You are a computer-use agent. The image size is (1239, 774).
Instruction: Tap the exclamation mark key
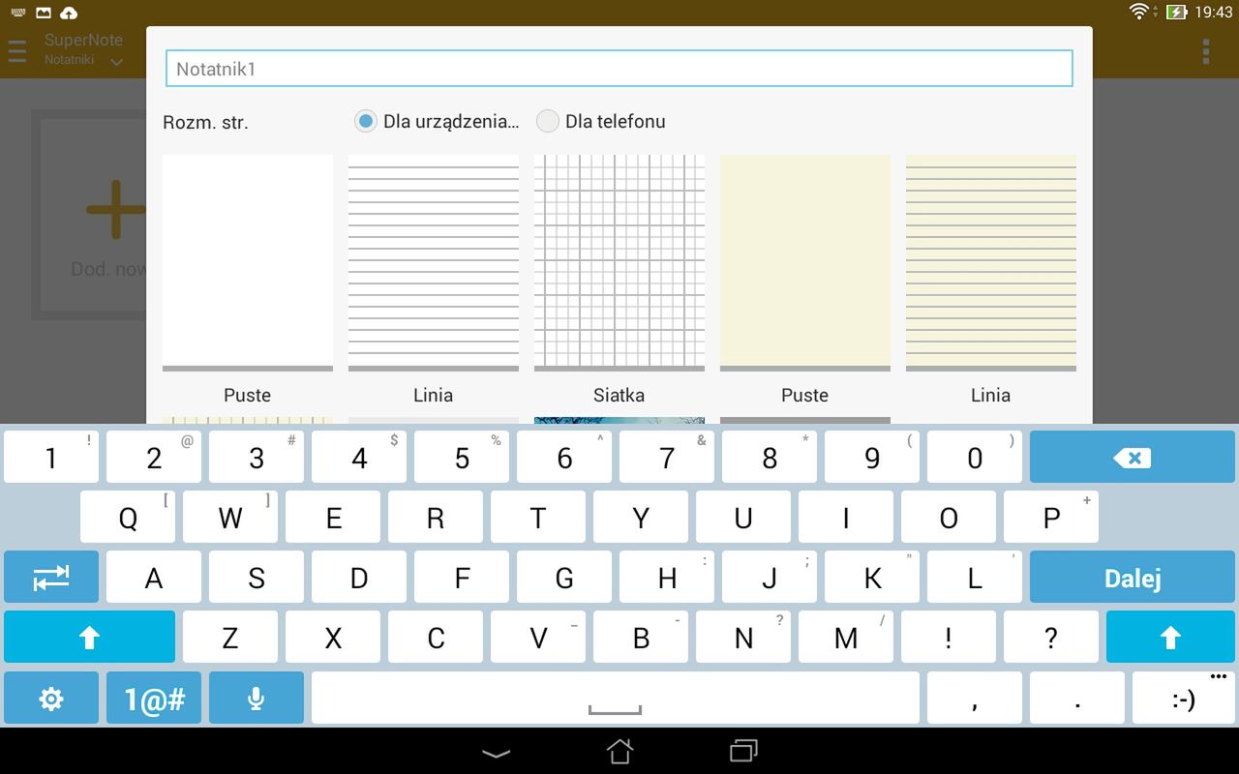click(949, 638)
